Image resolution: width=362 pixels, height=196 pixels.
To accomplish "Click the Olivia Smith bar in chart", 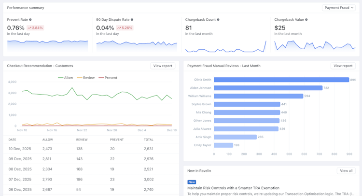I will [281, 80].
